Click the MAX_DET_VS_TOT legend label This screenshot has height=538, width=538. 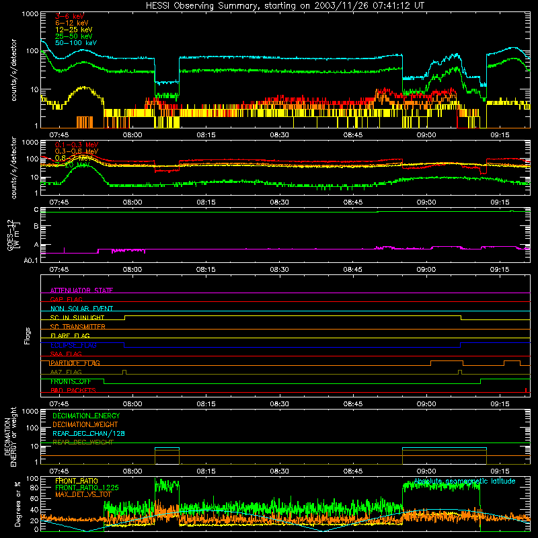83,494
